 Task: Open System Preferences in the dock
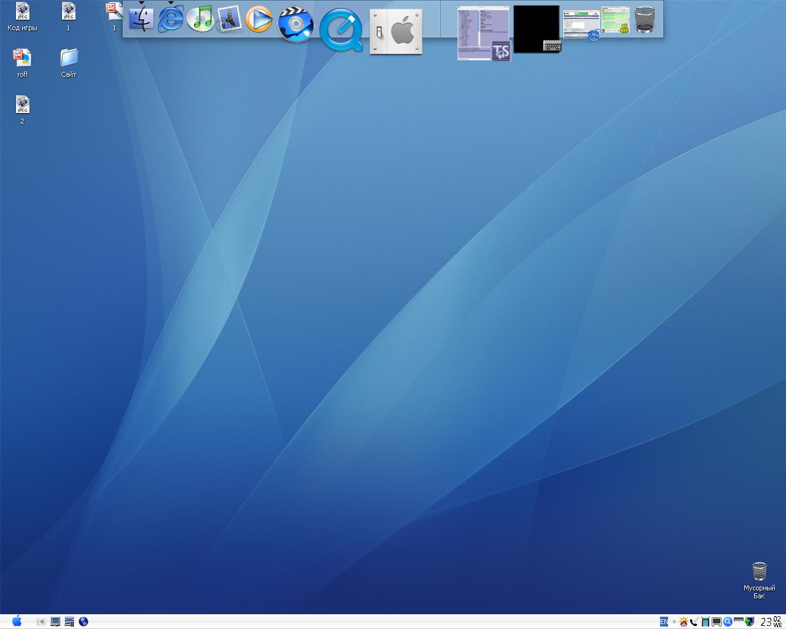pyautogui.click(x=396, y=32)
